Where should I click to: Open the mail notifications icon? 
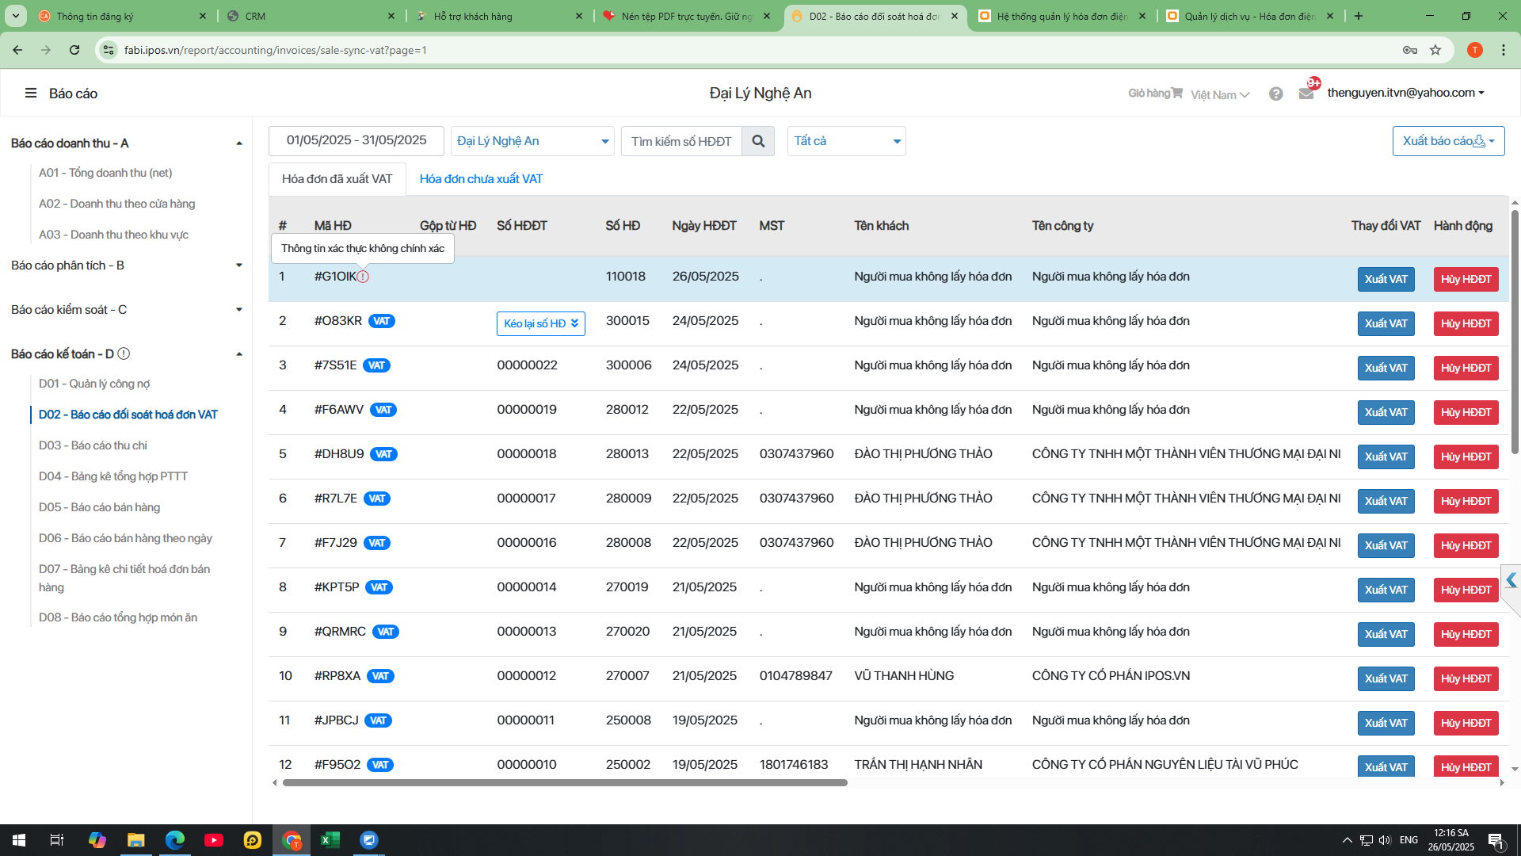[1306, 94]
